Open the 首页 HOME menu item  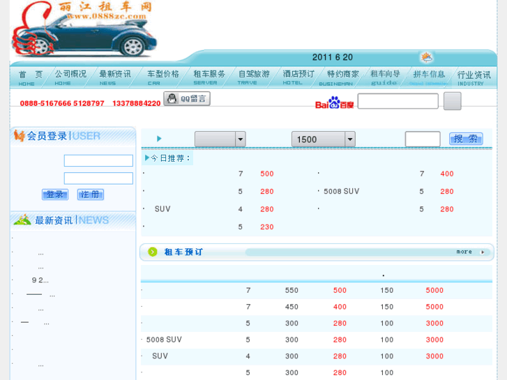tap(29, 77)
